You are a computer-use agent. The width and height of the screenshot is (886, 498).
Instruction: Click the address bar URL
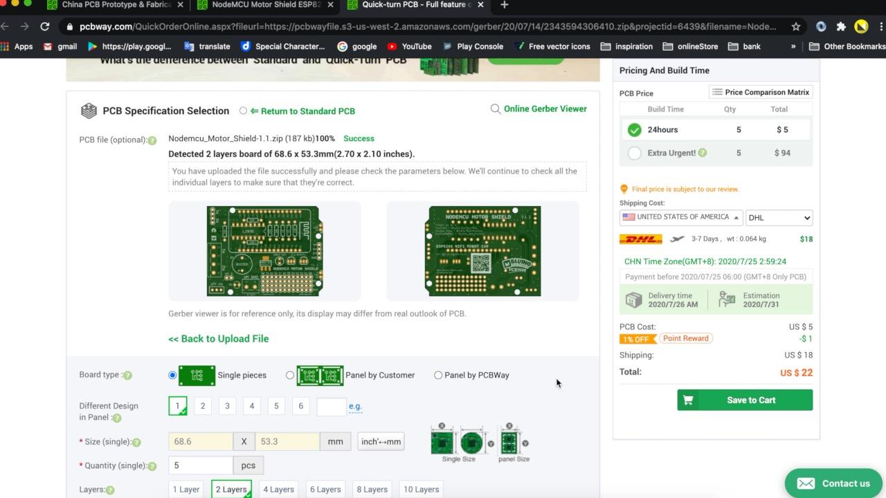pyautogui.click(x=428, y=26)
